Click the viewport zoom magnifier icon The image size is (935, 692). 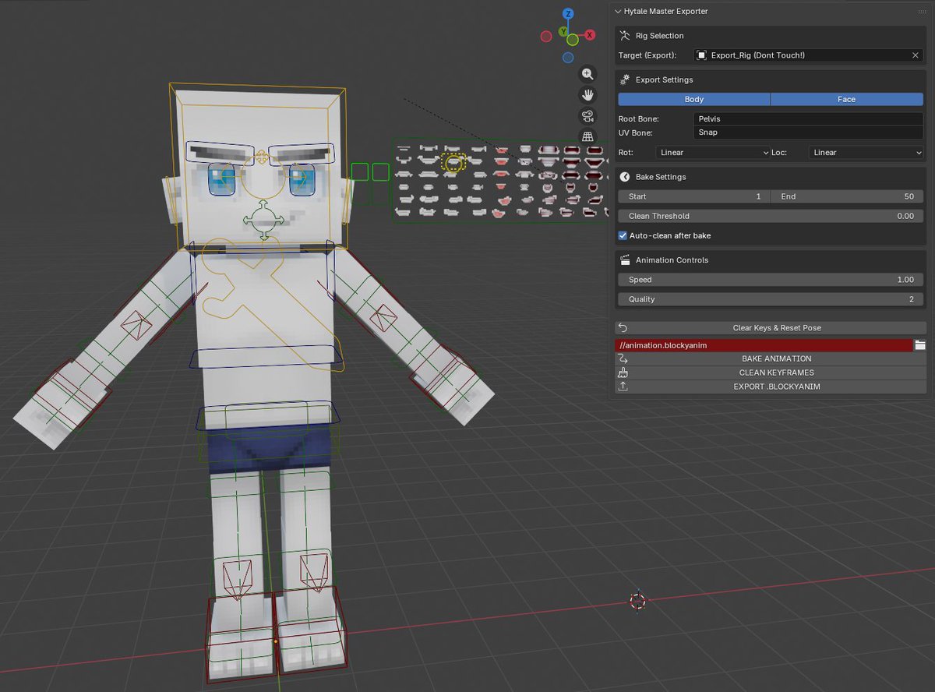tap(587, 74)
